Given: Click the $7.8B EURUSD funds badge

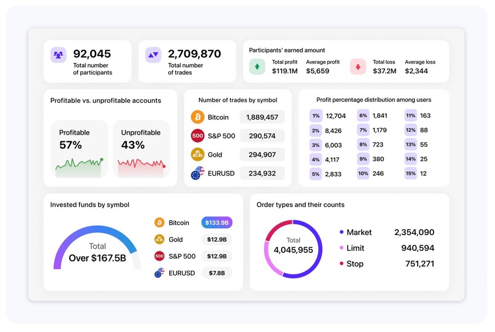Looking at the screenshot, I should click(217, 273).
